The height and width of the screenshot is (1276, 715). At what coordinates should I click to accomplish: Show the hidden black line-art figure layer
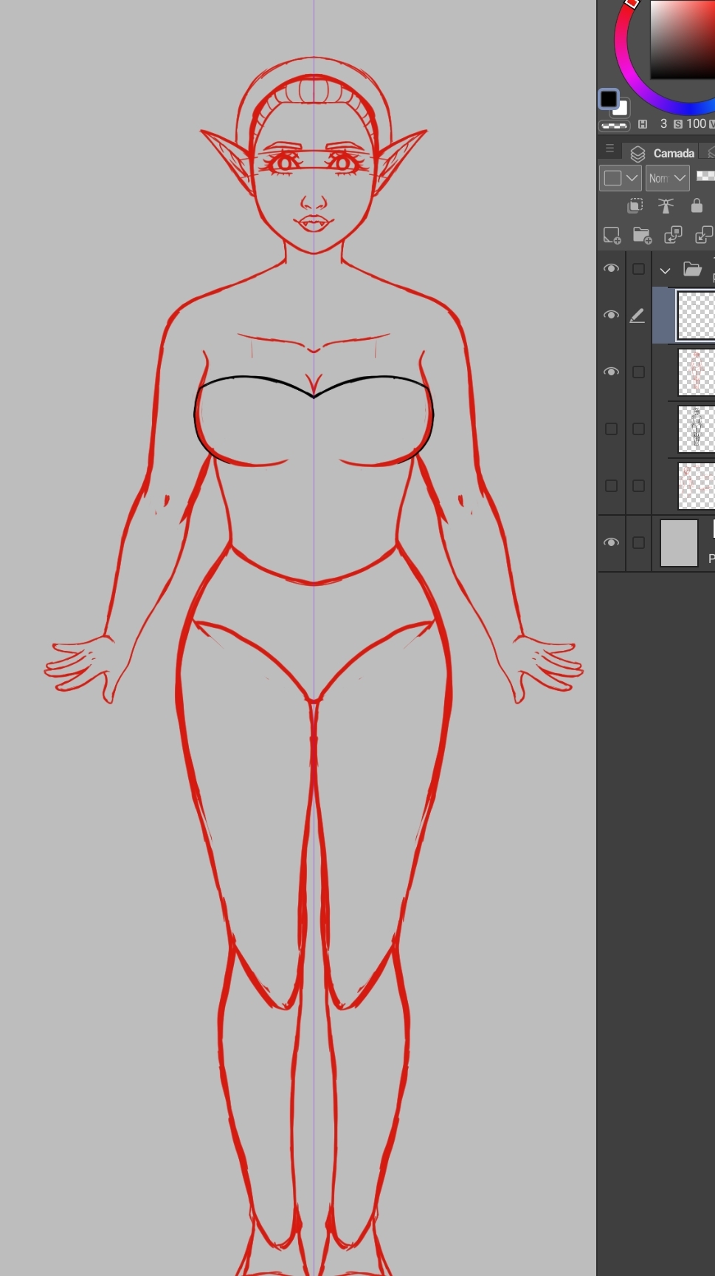[611, 429]
